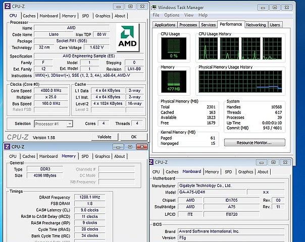The height and width of the screenshot is (242, 305).
Task: Open Graphics tab in CPU-Z Memory window
Action: point(103,156)
